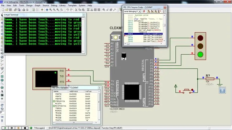232x130 pixels.
Task: Redo the last undone change
Action: coord(71,10)
